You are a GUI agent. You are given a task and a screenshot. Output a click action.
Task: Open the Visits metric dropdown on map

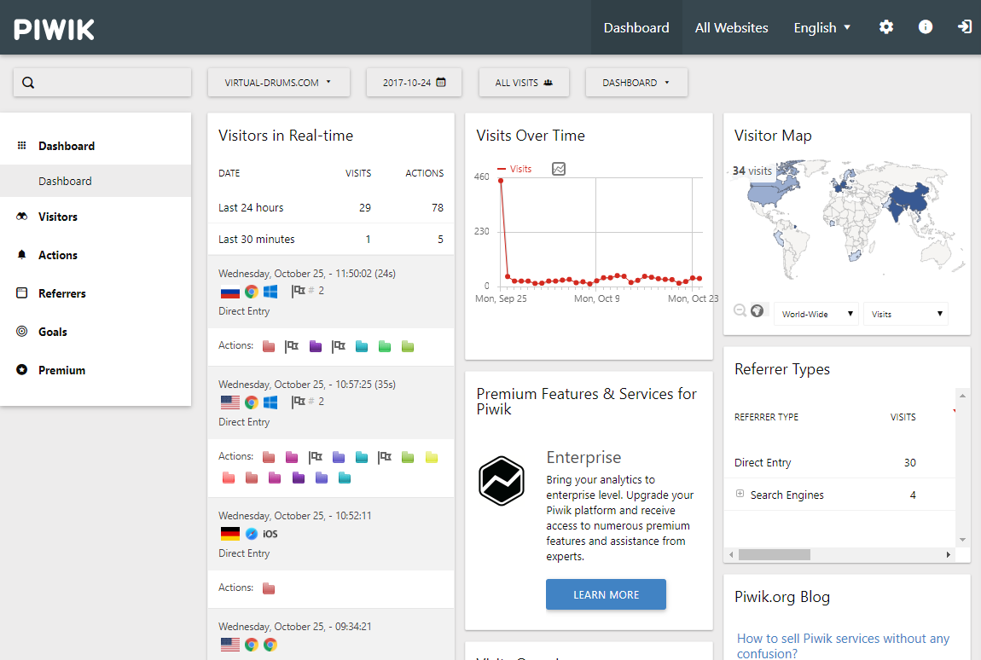tap(906, 314)
